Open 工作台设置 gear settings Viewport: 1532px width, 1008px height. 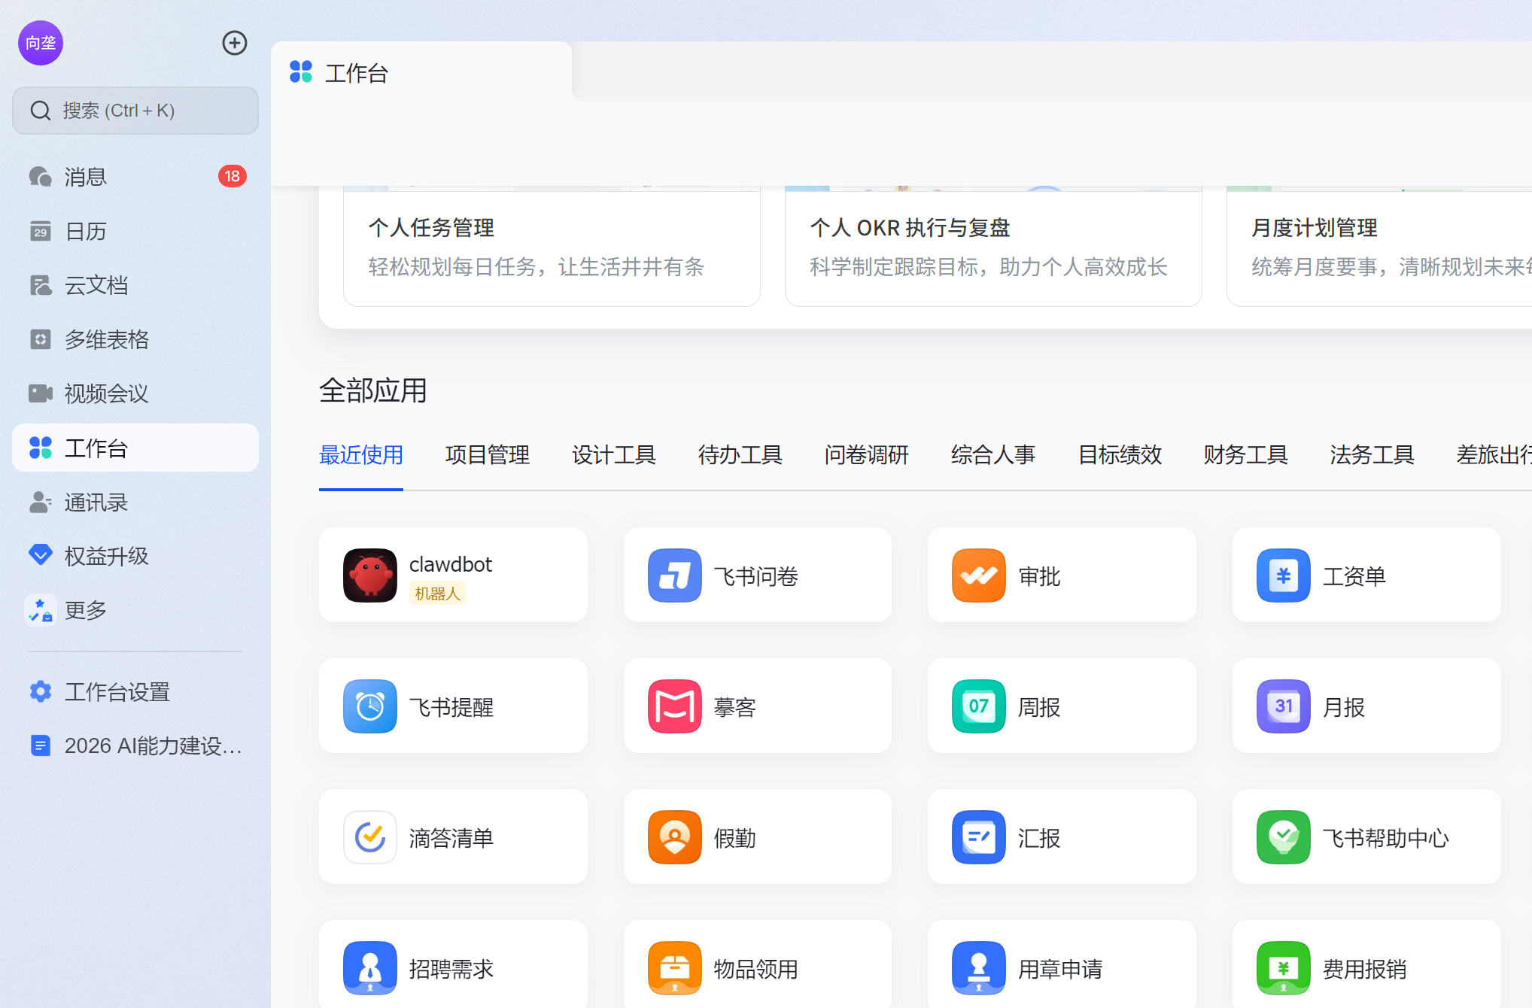(117, 691)
